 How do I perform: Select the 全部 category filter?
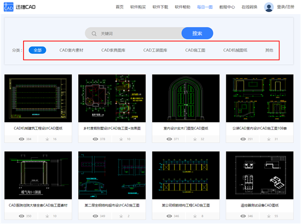click(37, 50)
